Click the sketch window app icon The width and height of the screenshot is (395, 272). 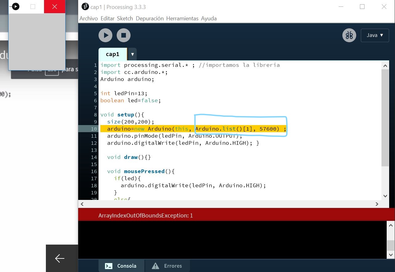click(x=15, y=6)
